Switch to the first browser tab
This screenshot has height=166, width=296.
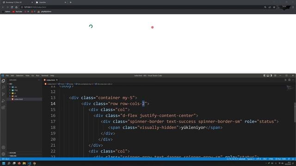pyautogui.click(x=17, y=2)
